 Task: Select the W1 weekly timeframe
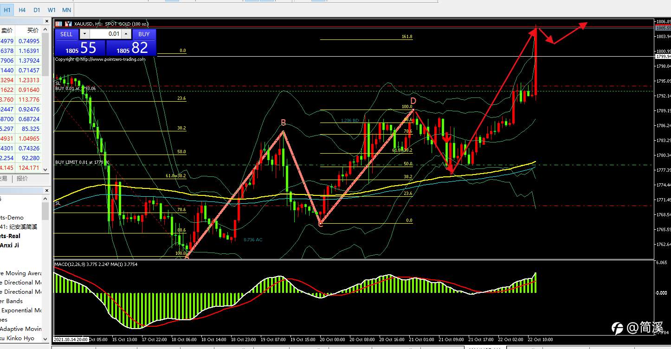52,10
